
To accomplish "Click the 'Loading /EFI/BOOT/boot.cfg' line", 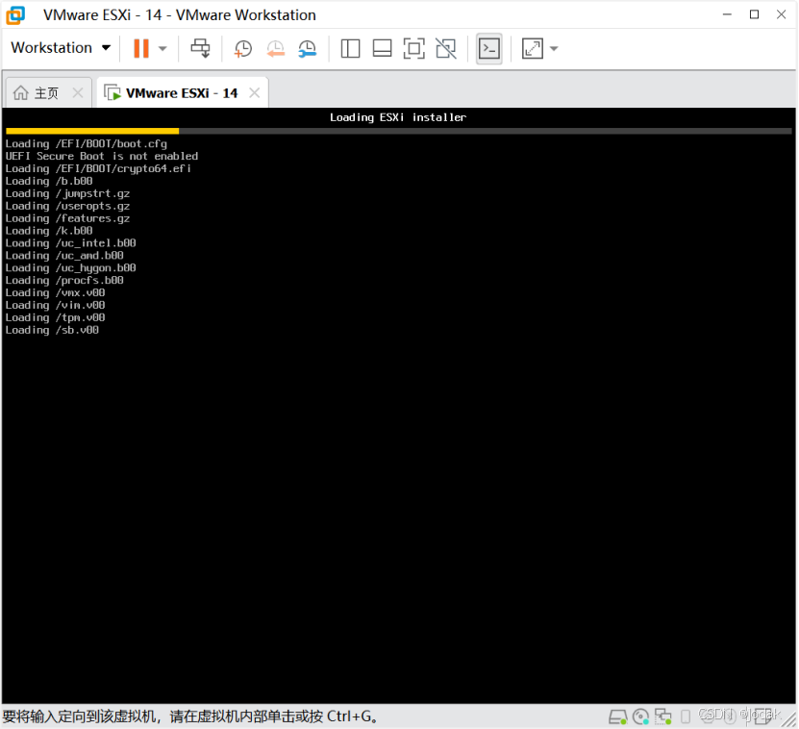I will tap(87, 144).
